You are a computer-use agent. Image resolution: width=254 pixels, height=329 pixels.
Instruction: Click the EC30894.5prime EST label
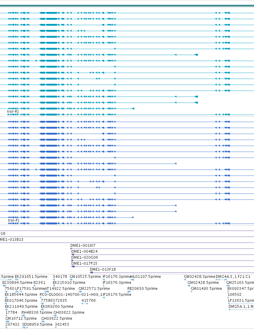coord(17,282)
